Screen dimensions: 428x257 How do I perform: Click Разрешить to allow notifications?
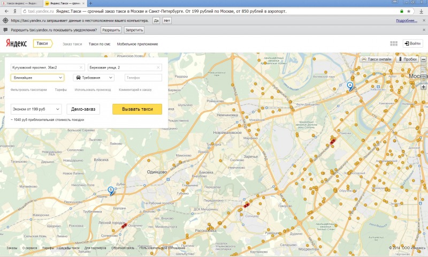click(x=111, y=30)
